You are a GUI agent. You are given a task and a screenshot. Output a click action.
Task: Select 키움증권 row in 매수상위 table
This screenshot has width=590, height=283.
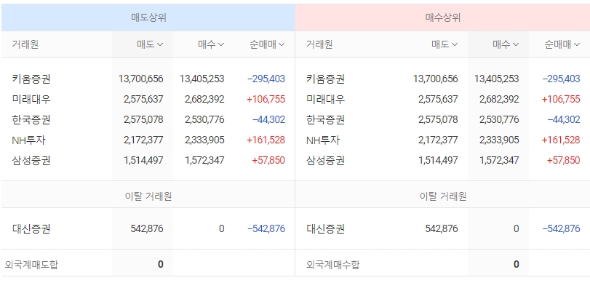pos(443,79)
